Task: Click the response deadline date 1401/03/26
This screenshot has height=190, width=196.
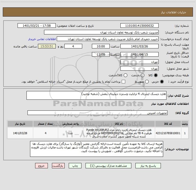Action: click(139, 46)
